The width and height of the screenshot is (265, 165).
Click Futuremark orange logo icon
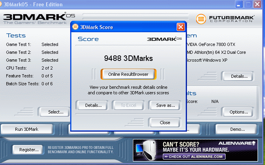point(201,19)
